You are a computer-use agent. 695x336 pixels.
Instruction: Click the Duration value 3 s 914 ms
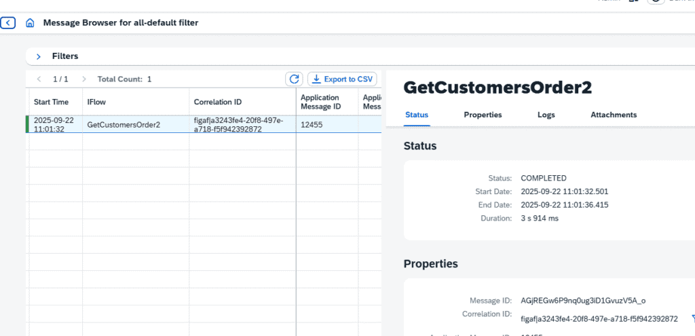pos(540,218)
